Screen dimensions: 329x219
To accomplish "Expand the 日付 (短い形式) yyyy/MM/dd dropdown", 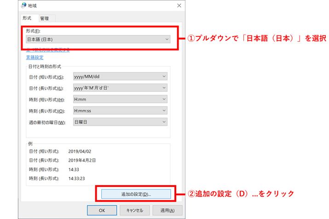I will [x=120, y=77].
